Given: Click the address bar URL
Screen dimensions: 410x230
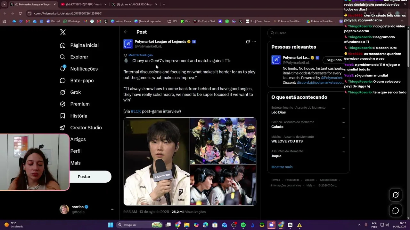Looking at the screenshot, I should 68,13.
